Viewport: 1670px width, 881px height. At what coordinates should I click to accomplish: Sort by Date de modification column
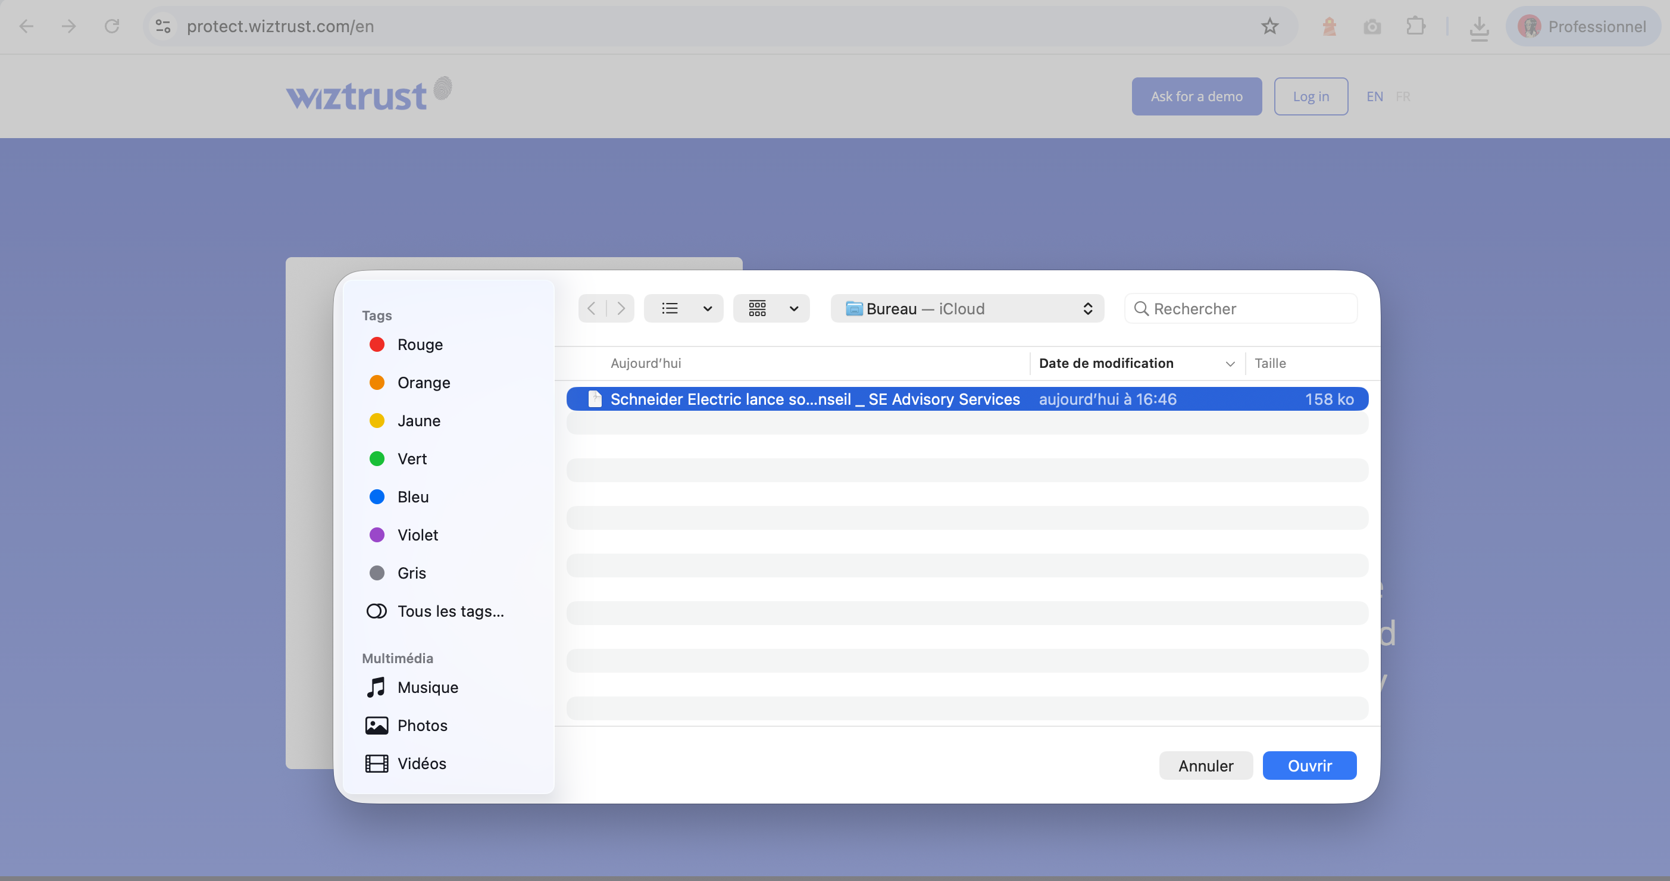pos(1105,363)
